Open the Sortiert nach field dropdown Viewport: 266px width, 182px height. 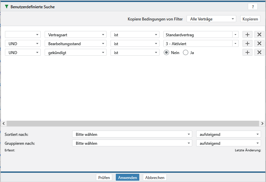[x=132, y=135]
